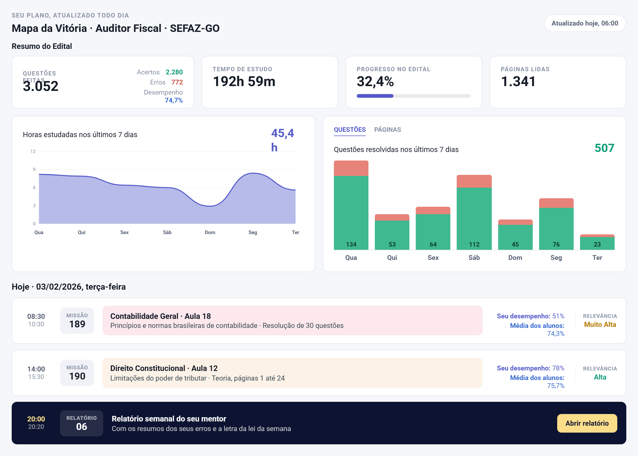This screenshot has height=456, width=638.
Task: Click the Qua bar showing 134 questions
Action: [x=351, y=205]
